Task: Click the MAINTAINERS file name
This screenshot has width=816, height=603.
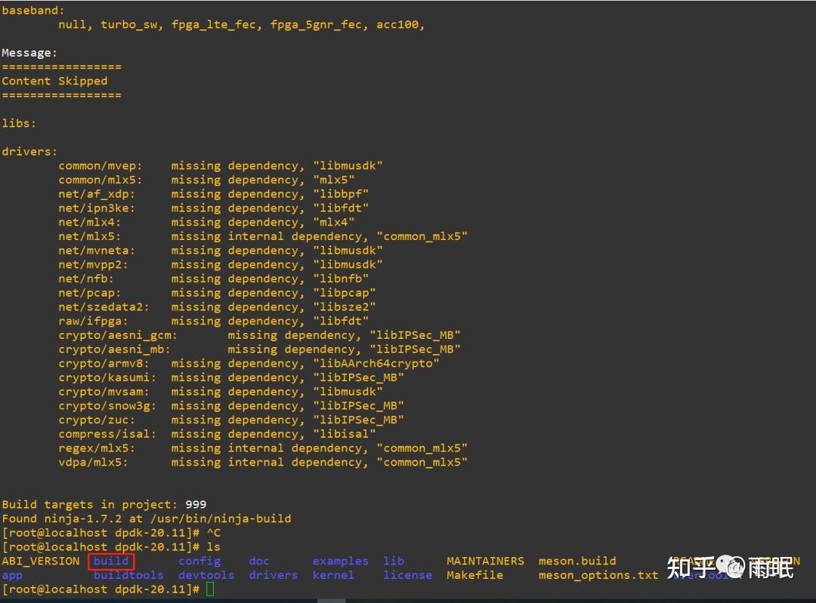Action: click(x=486, y=561)
